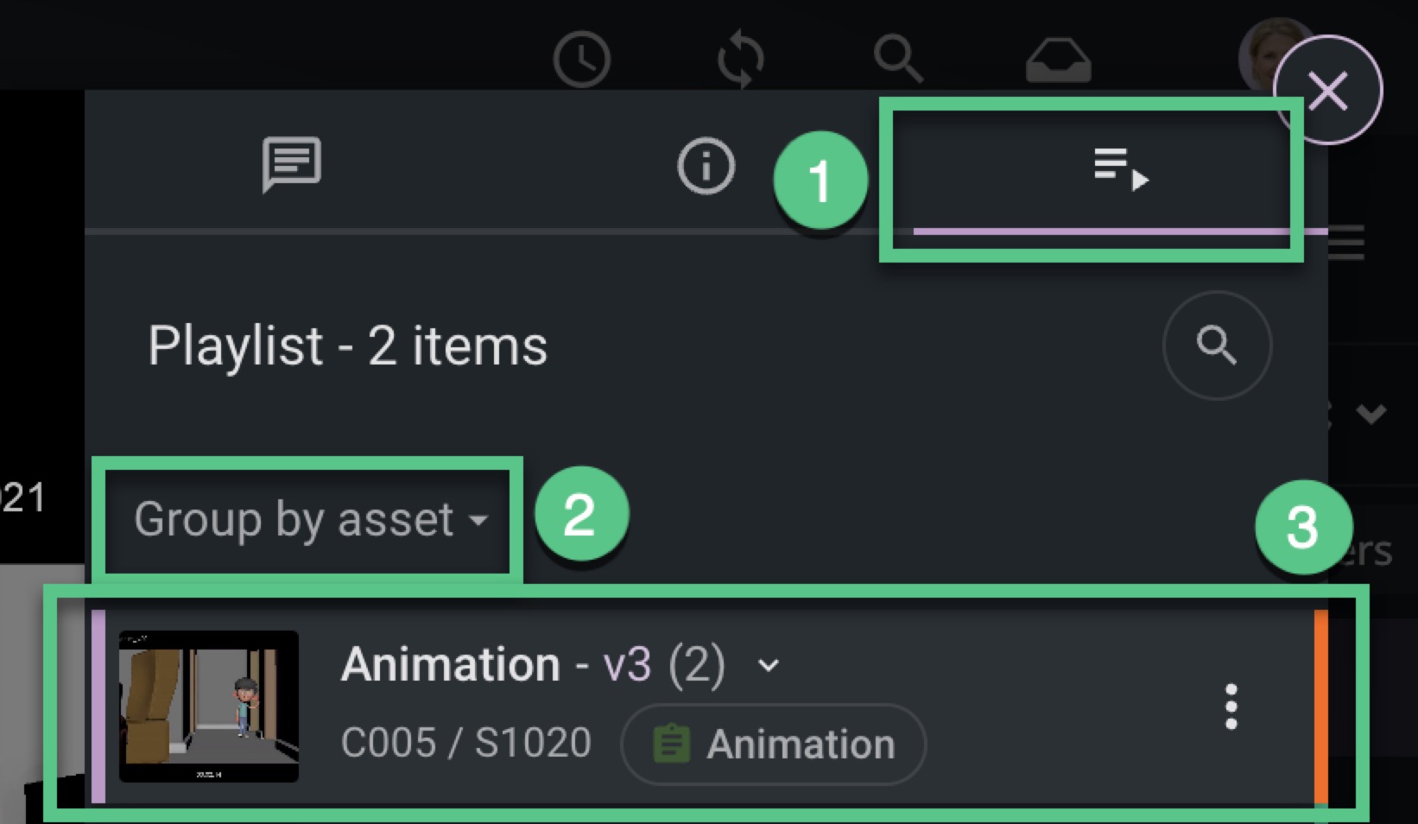Click the Animation task chip
Viewport: 1418px width, 824px height.
(x=774, y=745)
